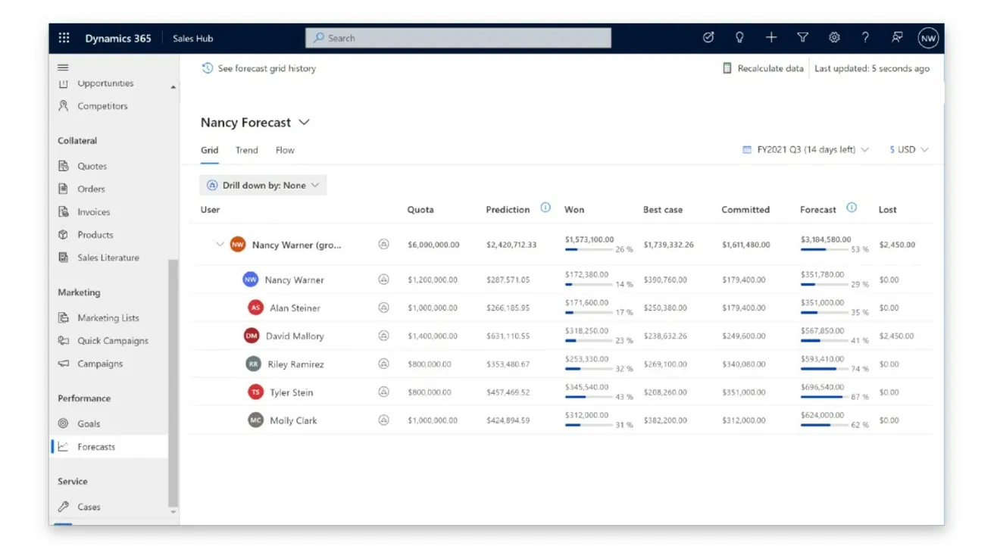Click the icon beside Nancy Warner group row

coord(383,245)
